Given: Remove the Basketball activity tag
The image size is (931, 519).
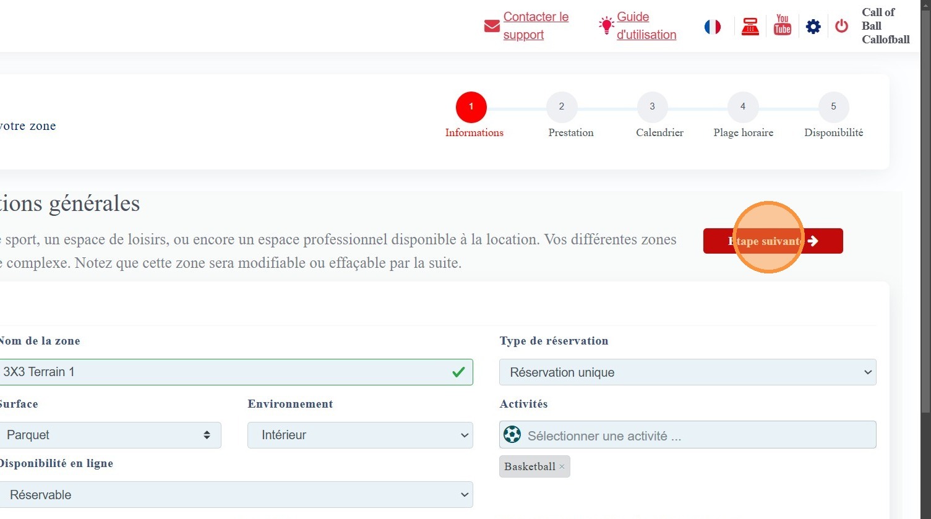Looking at the screenshot, I should coord(562,467).
